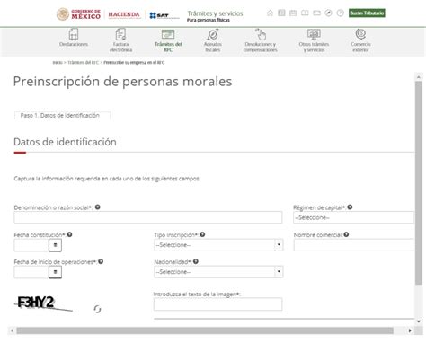Open the Factura electrónica menu
Screen dimensions: 426x343
(x=120, y=40)
